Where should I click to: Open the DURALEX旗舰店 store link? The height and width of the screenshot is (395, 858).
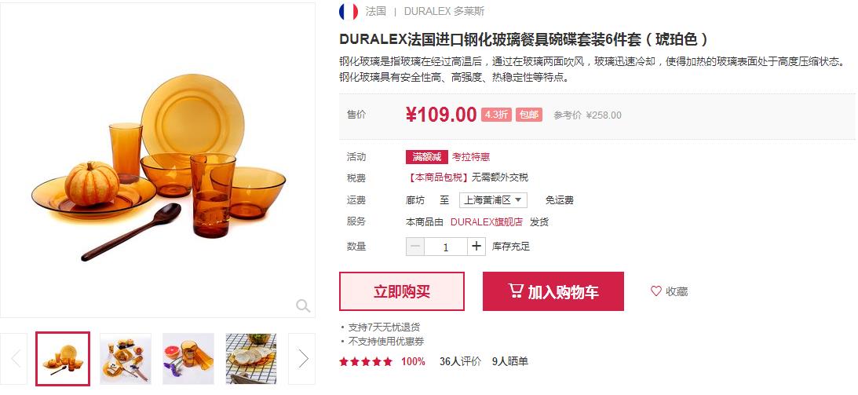pyautogui.click(x=487, y=222)
